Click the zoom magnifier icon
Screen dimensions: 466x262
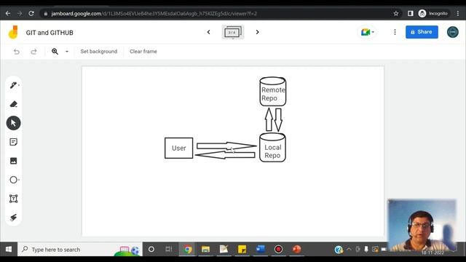55,52
